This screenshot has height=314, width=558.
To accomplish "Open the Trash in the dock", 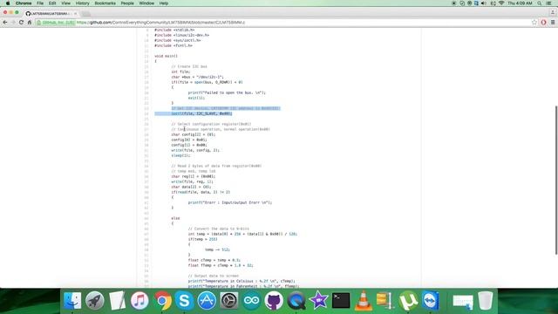I will (x=486, y=301).
